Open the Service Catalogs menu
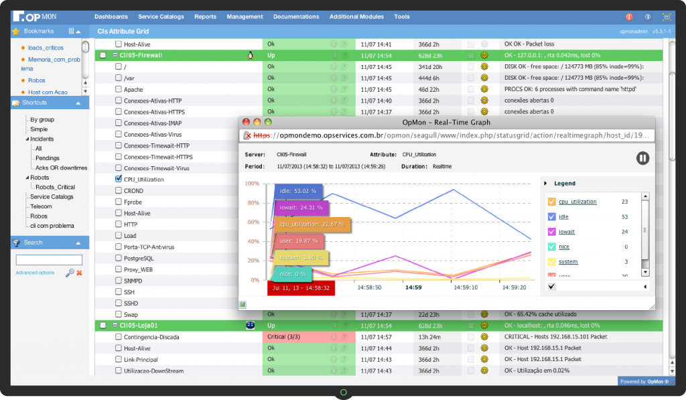This screenshot has width=686, height=400. point(161,17)
